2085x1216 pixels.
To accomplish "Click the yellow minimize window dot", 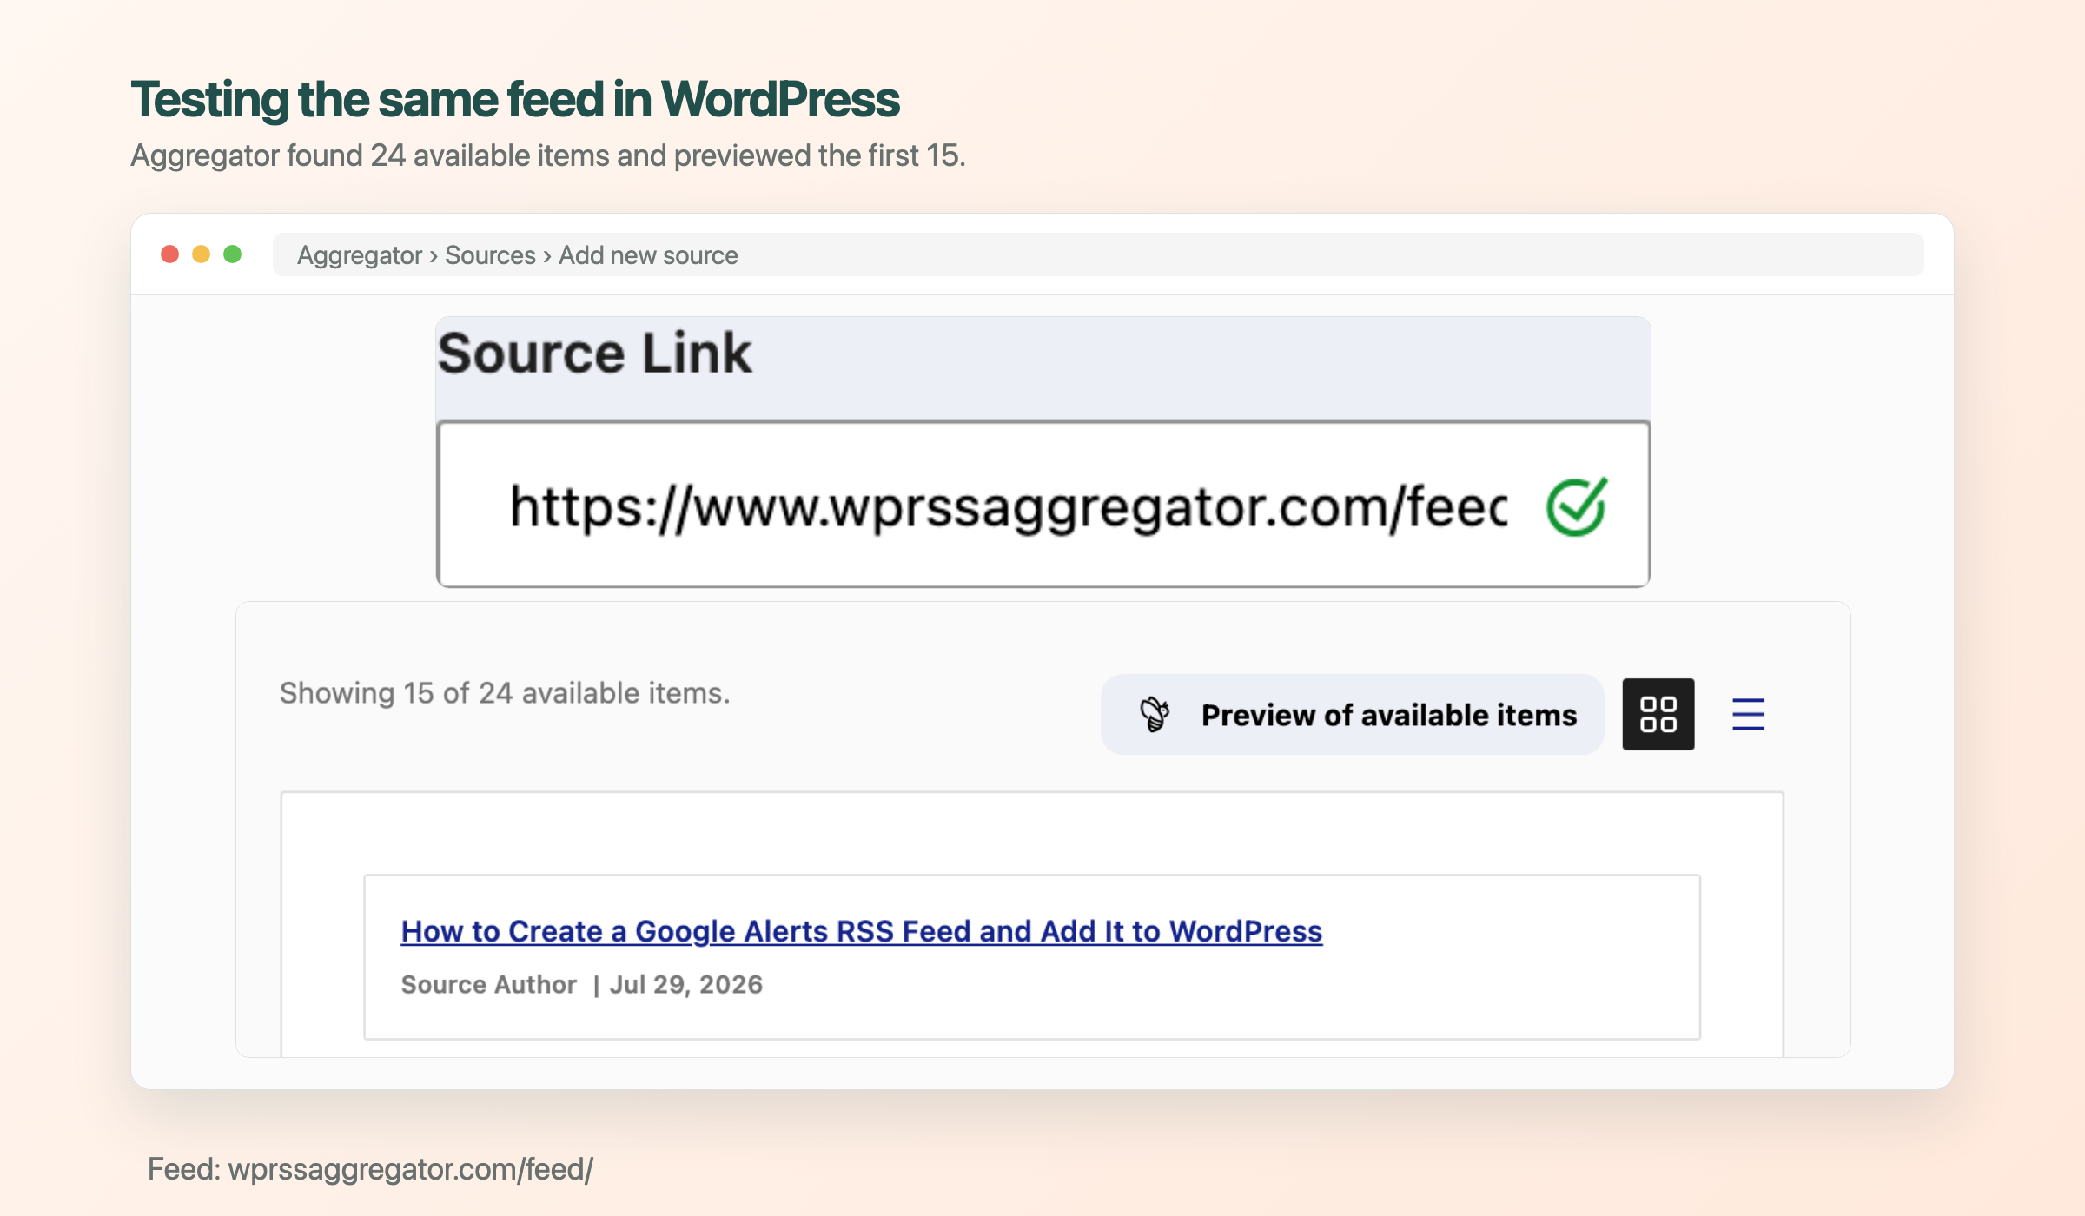I will 201,254.
